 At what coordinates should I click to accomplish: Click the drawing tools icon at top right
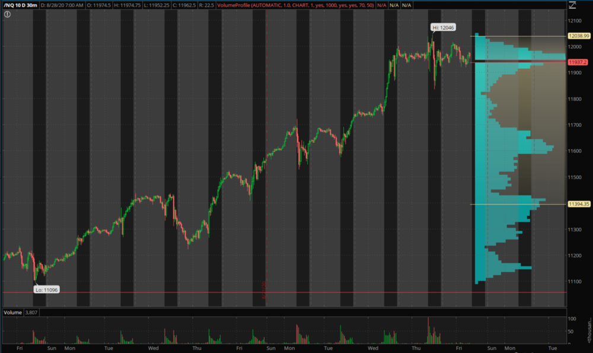click(572, 7)
